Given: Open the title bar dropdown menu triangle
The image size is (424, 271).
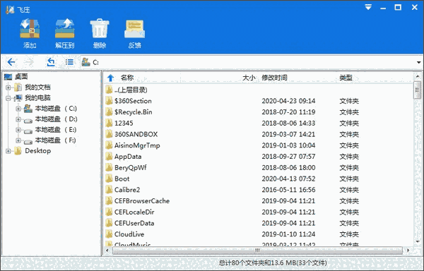Looking at the screenshot, I should [x=368, y=7].
